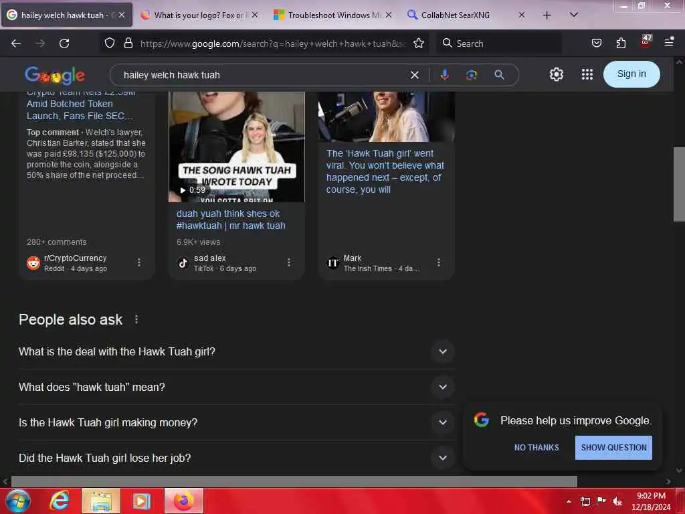Open options for The Irish Times result
The width and height of the screenshot is (685, 514).
coord(439,262)
